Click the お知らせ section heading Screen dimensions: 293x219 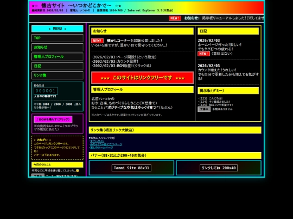(142, 31)
